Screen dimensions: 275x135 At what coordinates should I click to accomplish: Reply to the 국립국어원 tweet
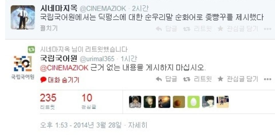coord(166,79)
